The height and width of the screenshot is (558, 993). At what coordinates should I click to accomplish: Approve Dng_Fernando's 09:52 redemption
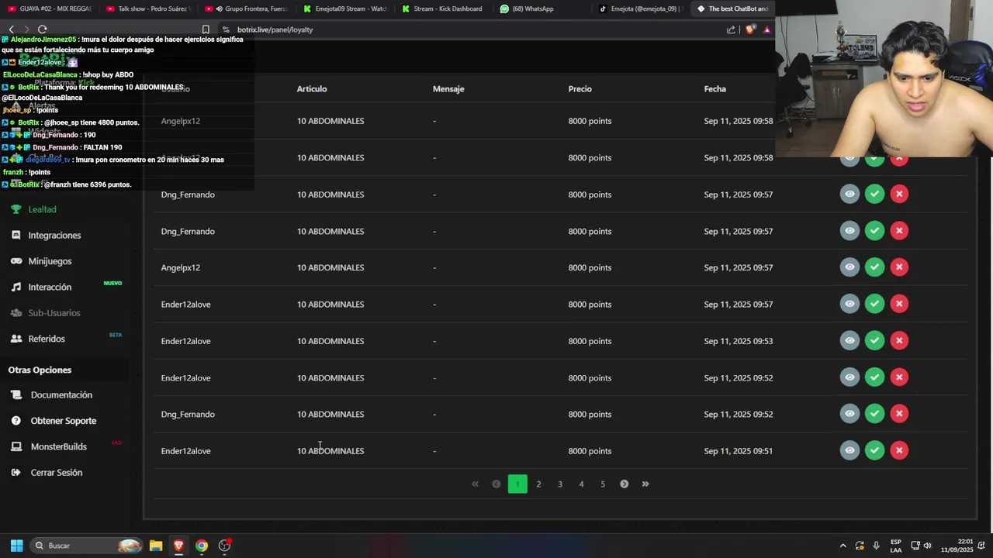click(874, 414)
